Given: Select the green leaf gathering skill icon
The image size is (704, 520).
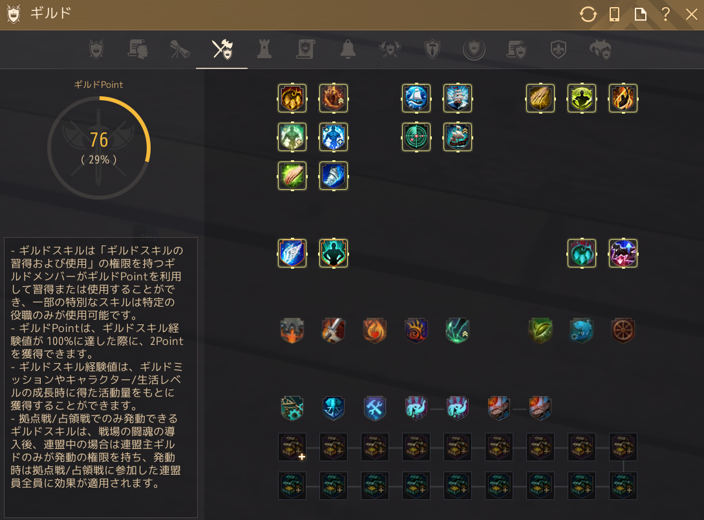Looking at the screenshot, I should 540,331.
